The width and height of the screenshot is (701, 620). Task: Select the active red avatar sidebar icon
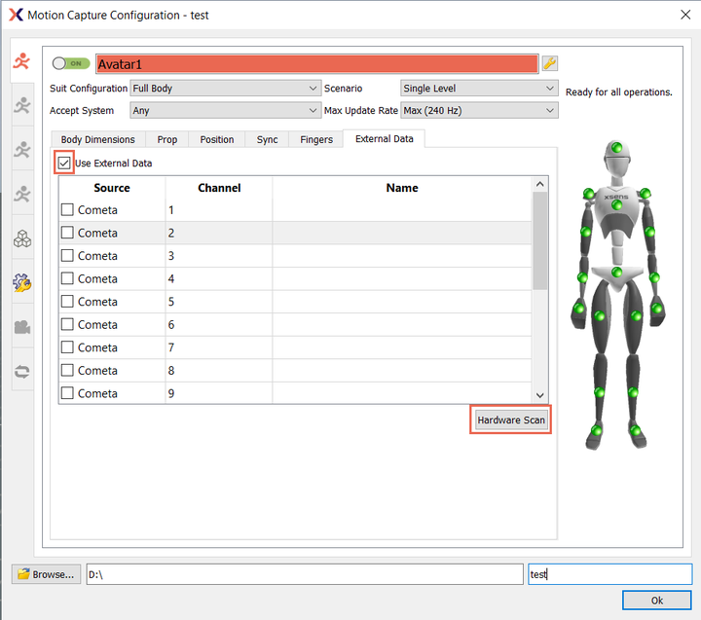pos(21,60)
